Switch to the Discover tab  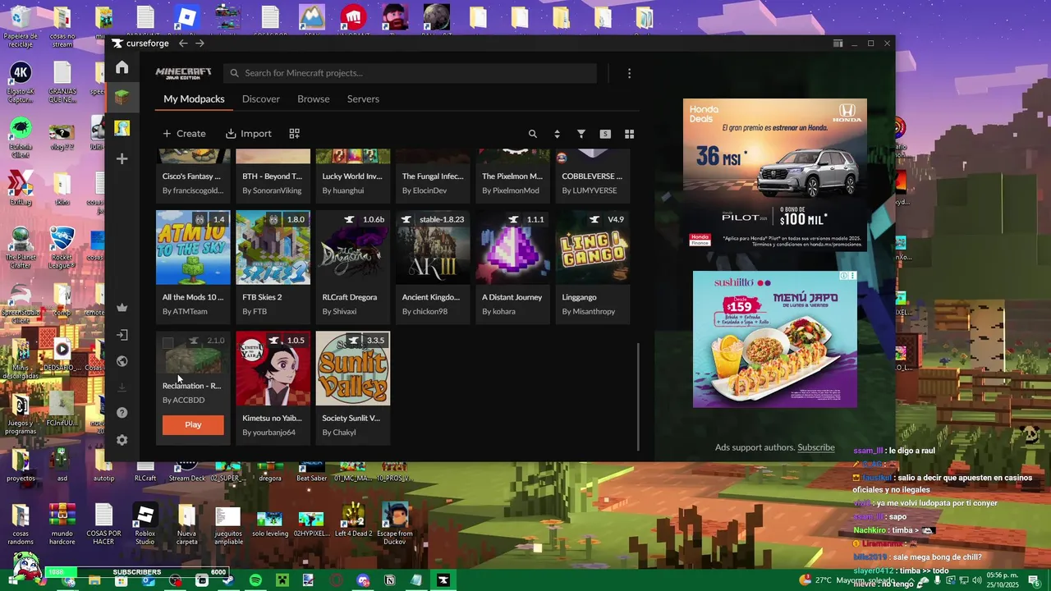click(x=261, y=98)
